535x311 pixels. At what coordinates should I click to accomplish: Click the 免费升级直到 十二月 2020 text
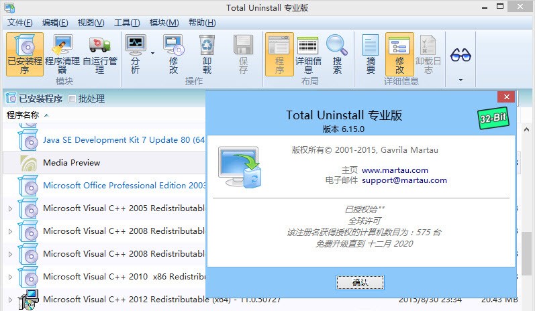point(364,244)
